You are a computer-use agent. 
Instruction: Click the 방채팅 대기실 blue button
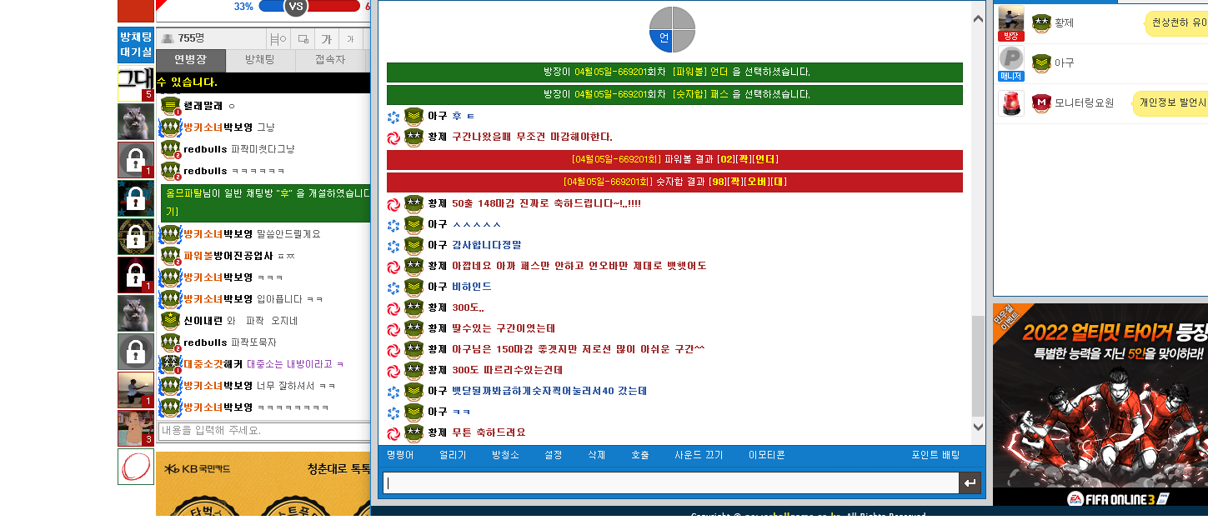136,44
